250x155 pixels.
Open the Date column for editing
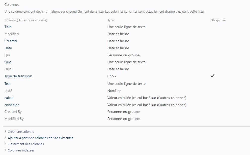pyautogui.click(x=8, y=48)
